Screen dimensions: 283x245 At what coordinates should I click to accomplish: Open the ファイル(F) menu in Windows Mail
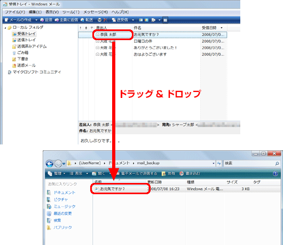15,12
